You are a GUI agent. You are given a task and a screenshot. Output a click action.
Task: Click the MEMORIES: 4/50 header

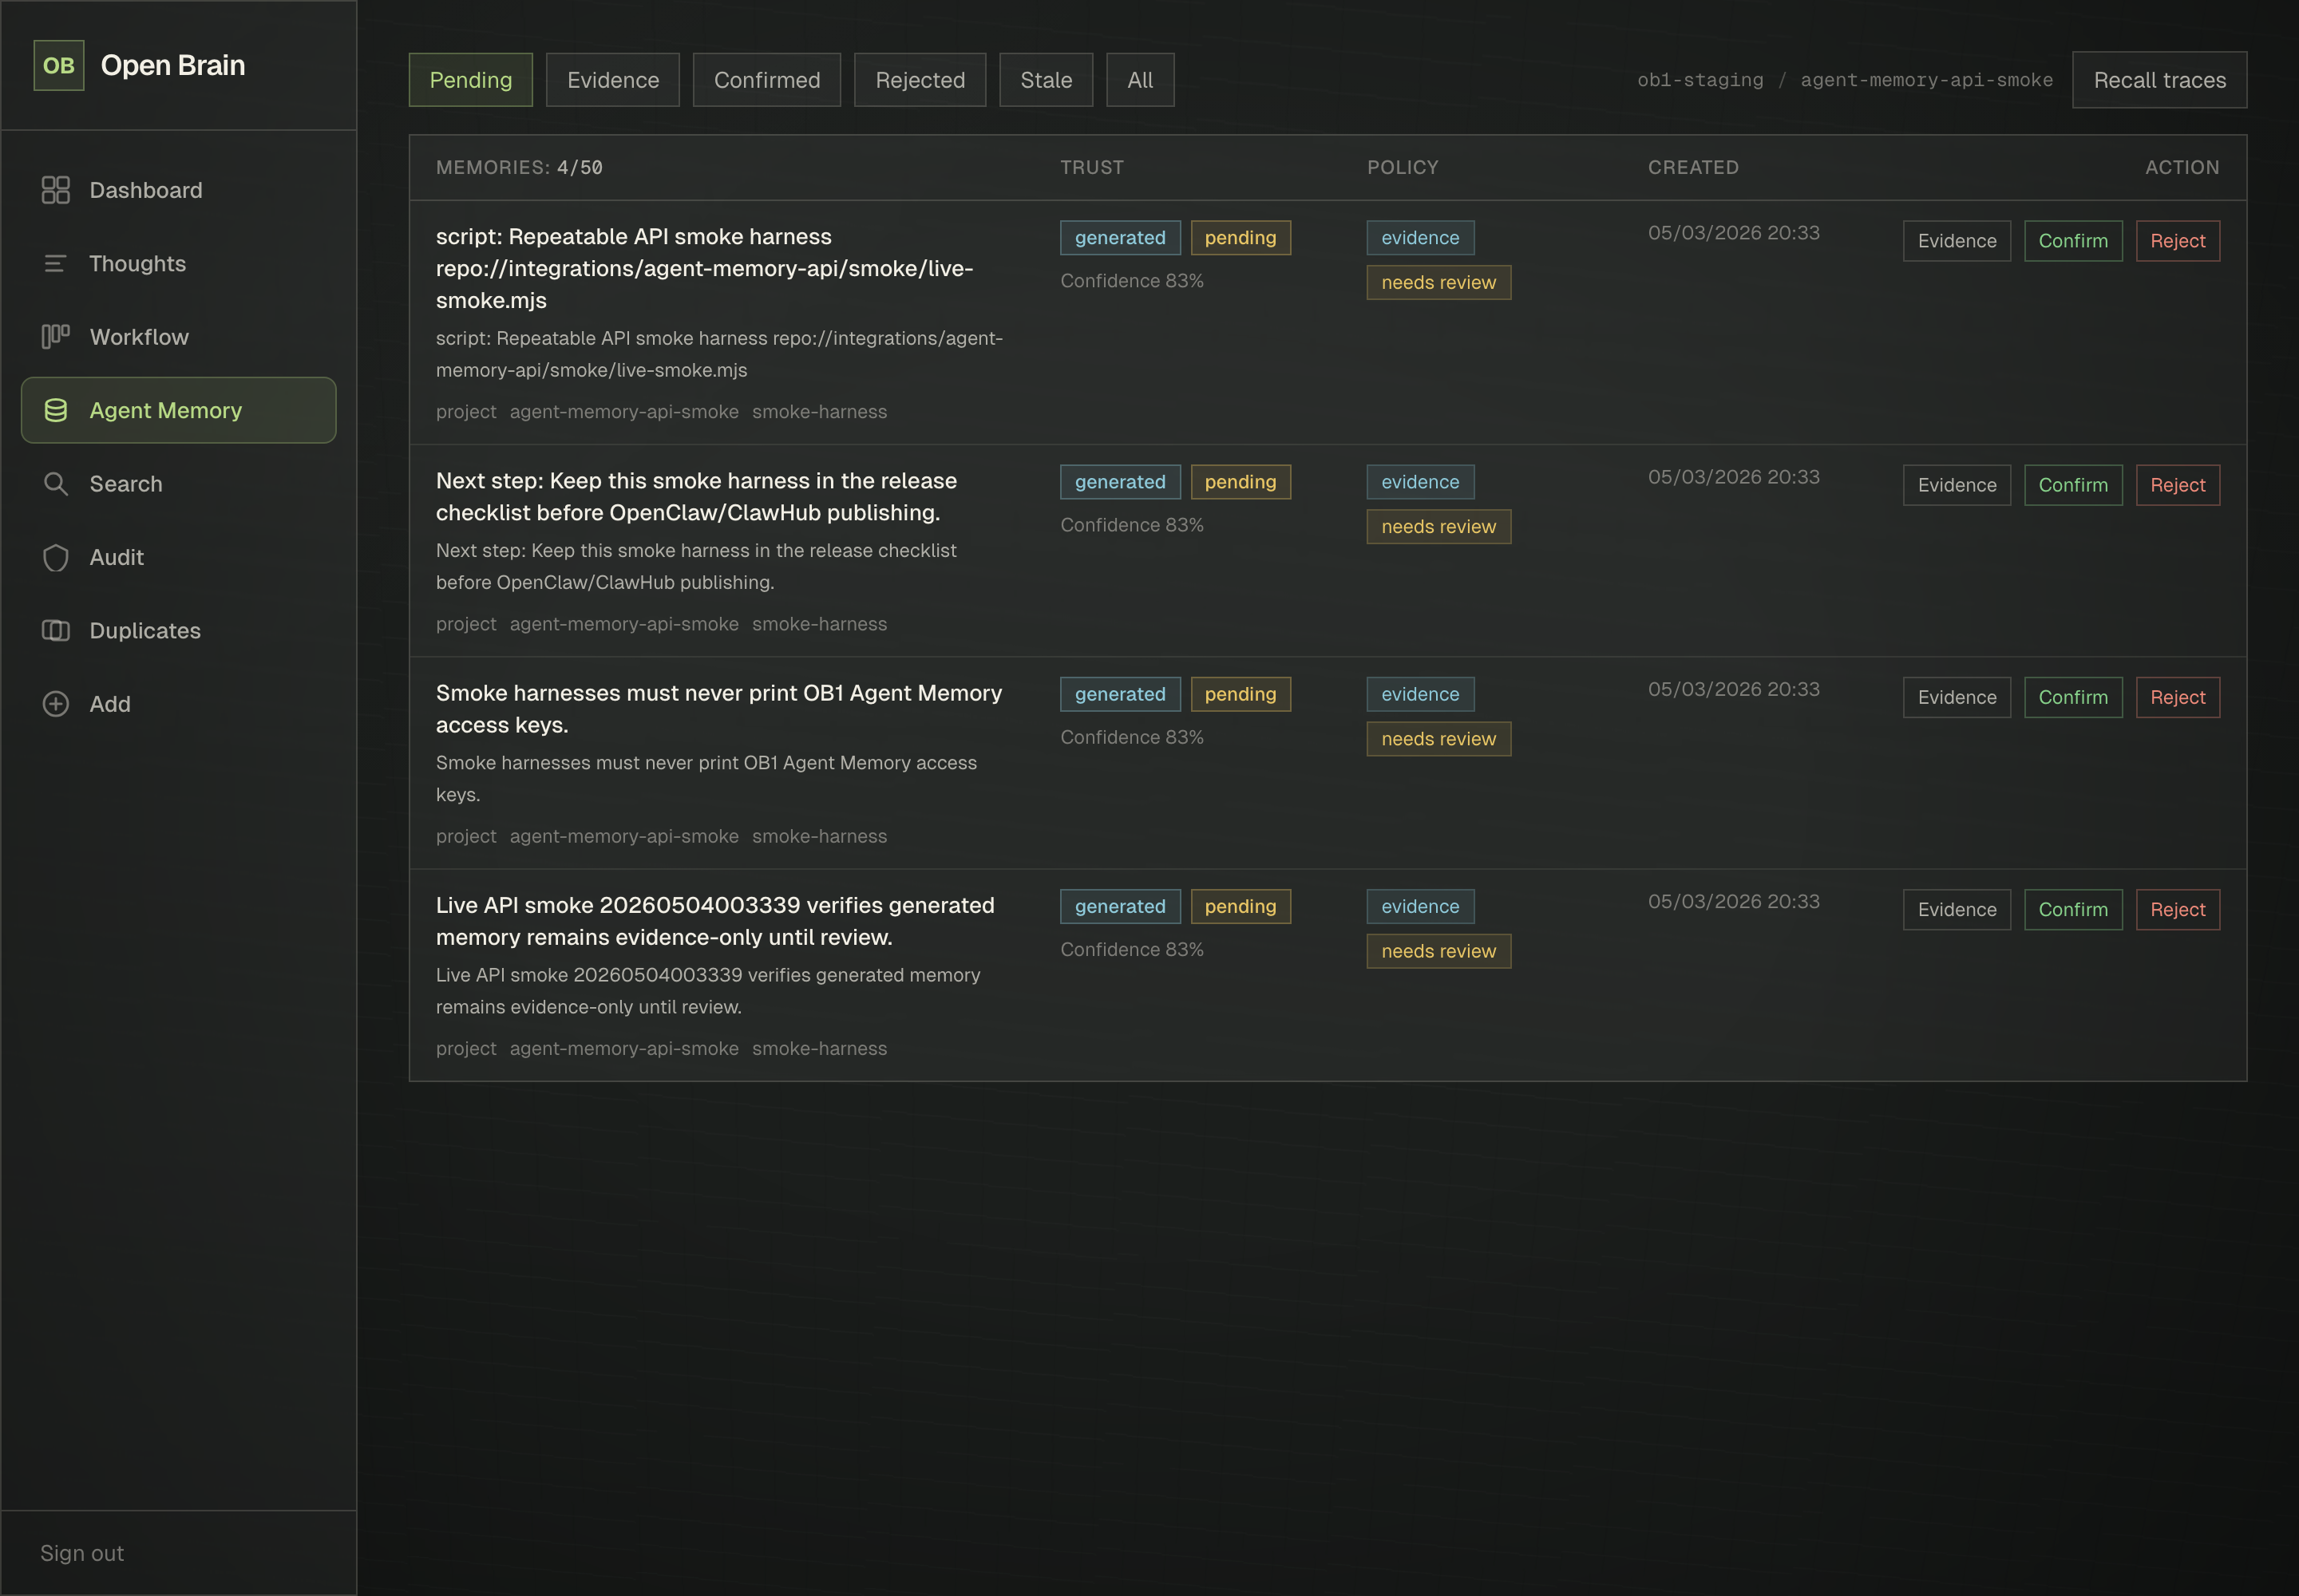coord(519,167)
